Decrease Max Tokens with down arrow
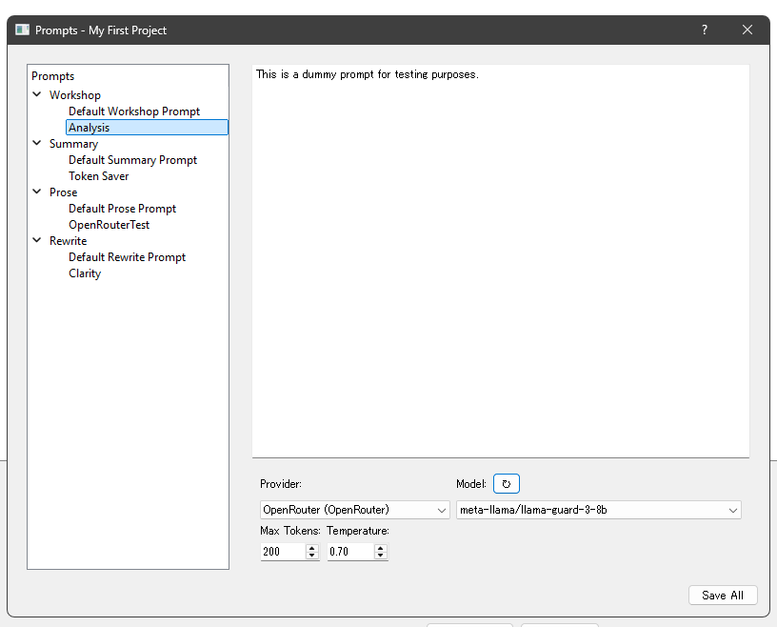The image size is (777, 627). 311,556
